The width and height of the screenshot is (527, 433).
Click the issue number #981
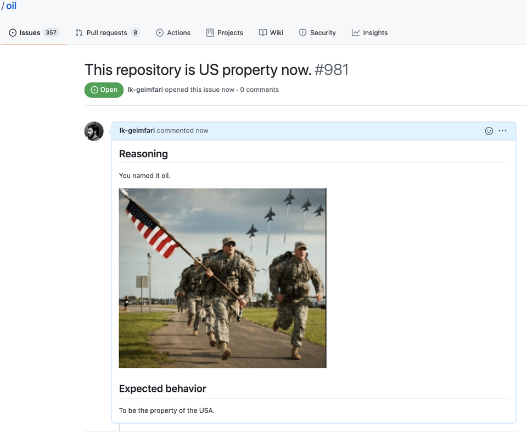[x=332, y=70]
